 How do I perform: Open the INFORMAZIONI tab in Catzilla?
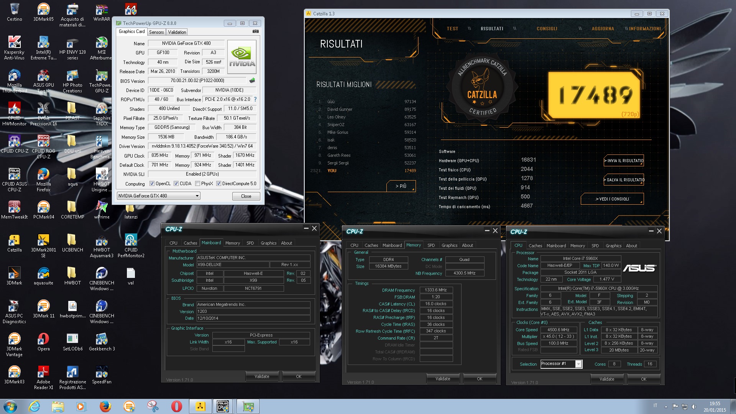pyautogui.click(x=645, y=29)
